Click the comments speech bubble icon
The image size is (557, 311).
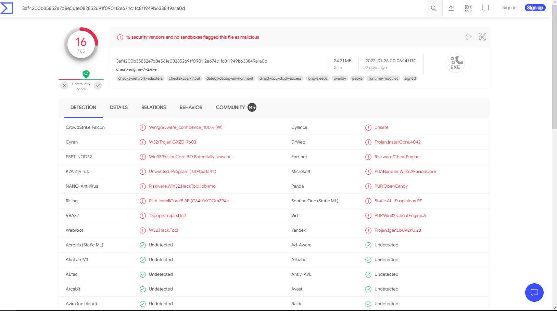click(485, 8)
